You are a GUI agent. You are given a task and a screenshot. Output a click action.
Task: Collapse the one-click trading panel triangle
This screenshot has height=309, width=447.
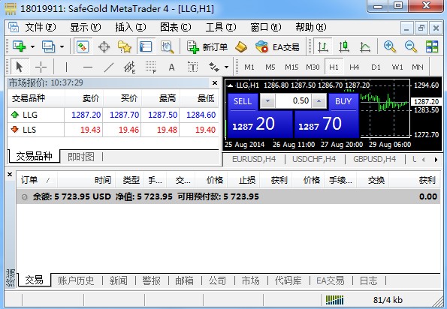click(x=231, y=85)
